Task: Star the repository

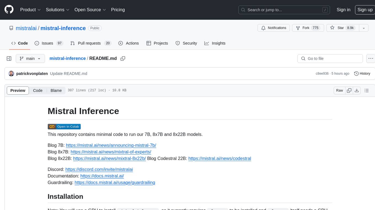Action: click(x=342, y=28)
